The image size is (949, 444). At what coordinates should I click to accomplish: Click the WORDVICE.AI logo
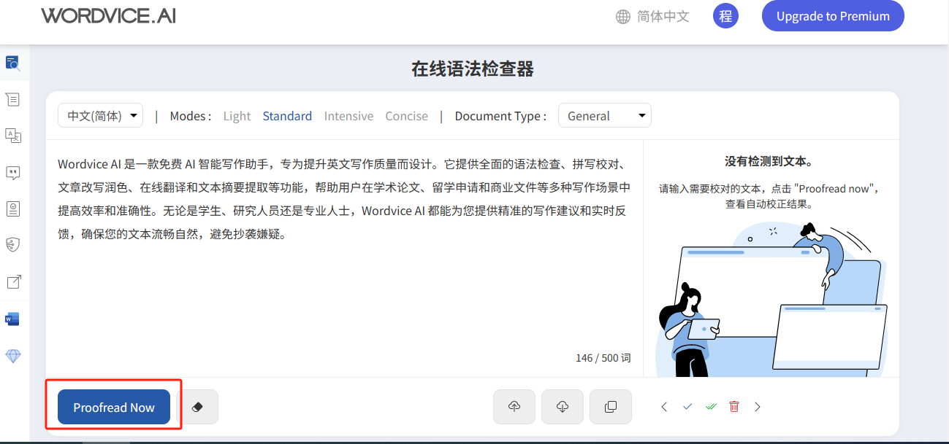coord(109,16)
